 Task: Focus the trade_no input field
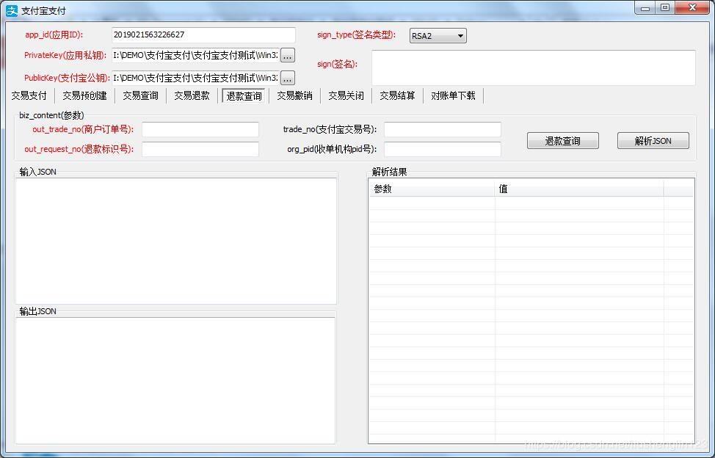443,129
